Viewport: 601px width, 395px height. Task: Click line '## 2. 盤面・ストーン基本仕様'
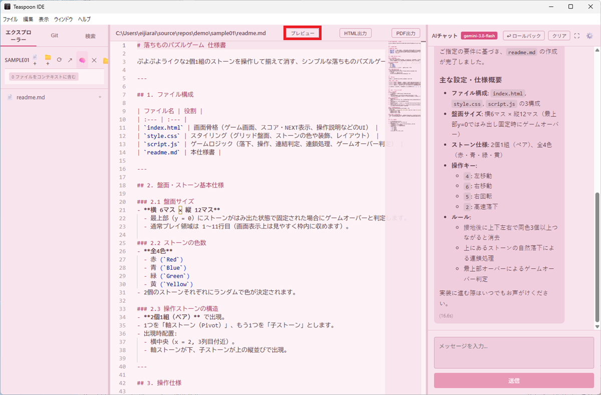pyautogui.click(x=180, y=185)
